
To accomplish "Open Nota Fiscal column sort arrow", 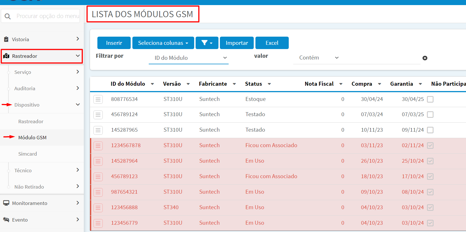I will click(341, 84).
